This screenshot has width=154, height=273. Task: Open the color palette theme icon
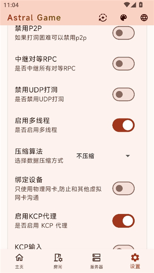coord(124,17)
